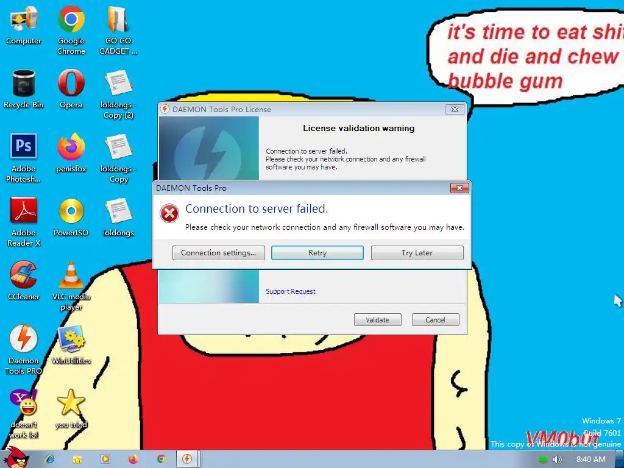Image resolution: width=624 pixels, height=468 pixels.
Task: Select the VLC media player icon
Action: pos(71,286)
